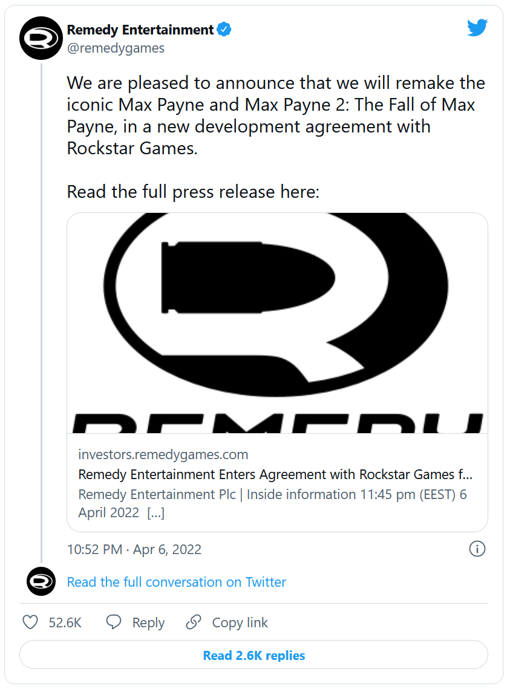Viewport: 507px width, 689px height.
Task: Open the 10:52 PM Apr 6, 2022 timestamp
Action: click(x=134, y=549)
